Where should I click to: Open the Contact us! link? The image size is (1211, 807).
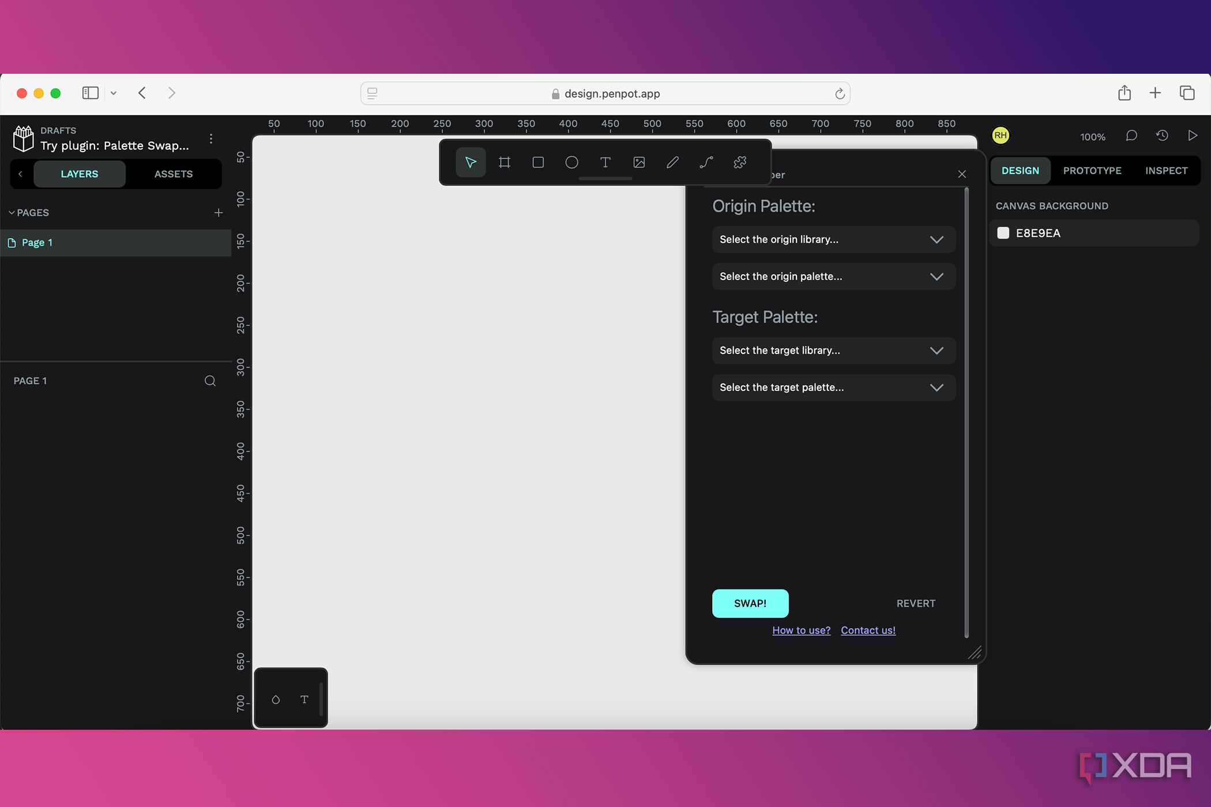[868, 631]
